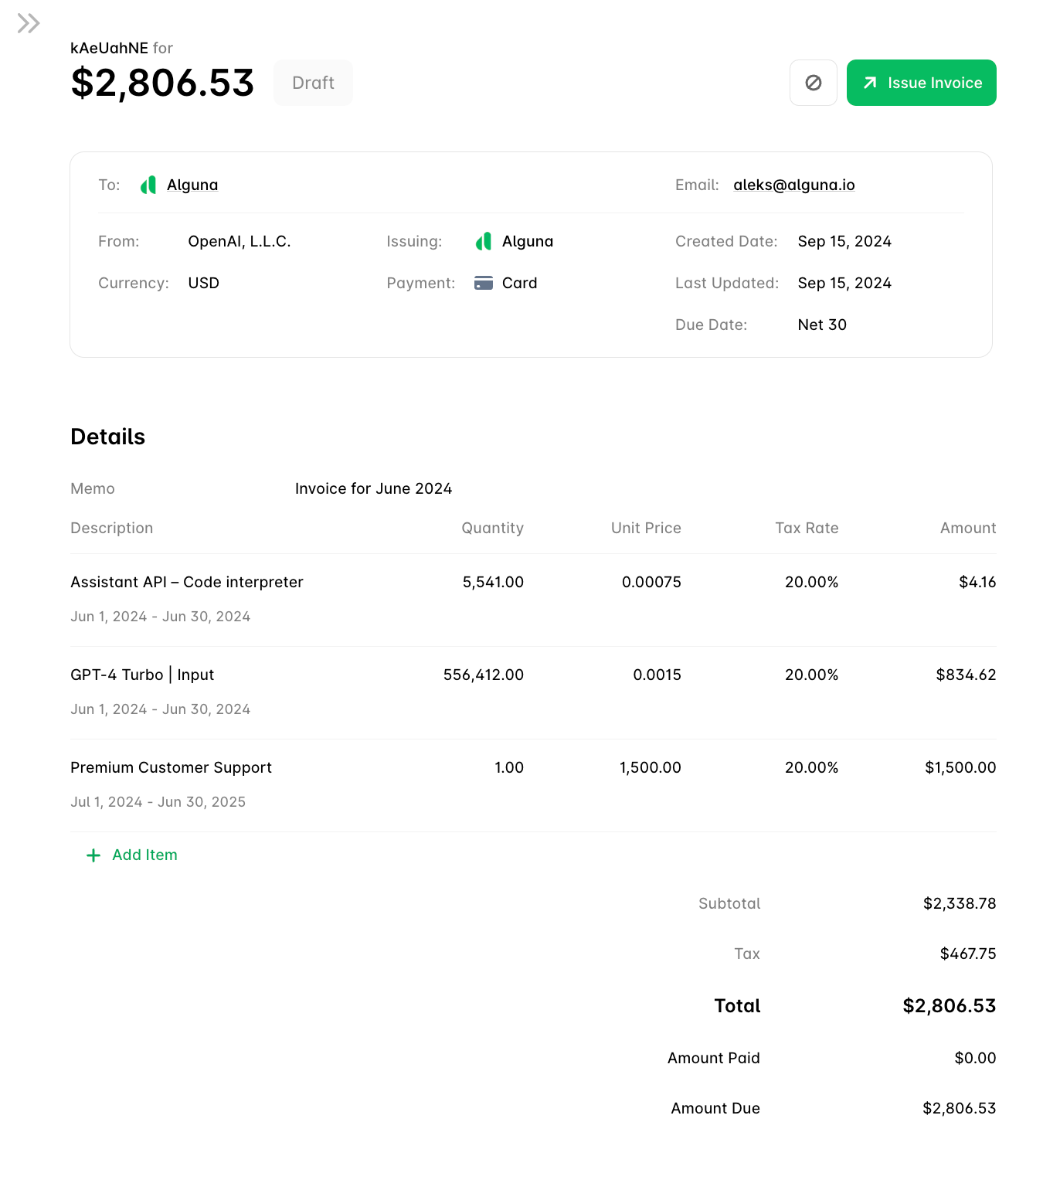Viewport: 1060px width, 1190px height.
Task: Click the Issue Invoice button
Action: [922, 83]
